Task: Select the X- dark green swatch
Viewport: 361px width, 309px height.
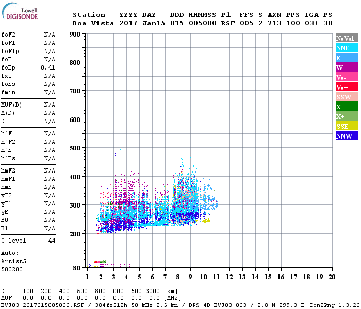Action: pos(347,107)
